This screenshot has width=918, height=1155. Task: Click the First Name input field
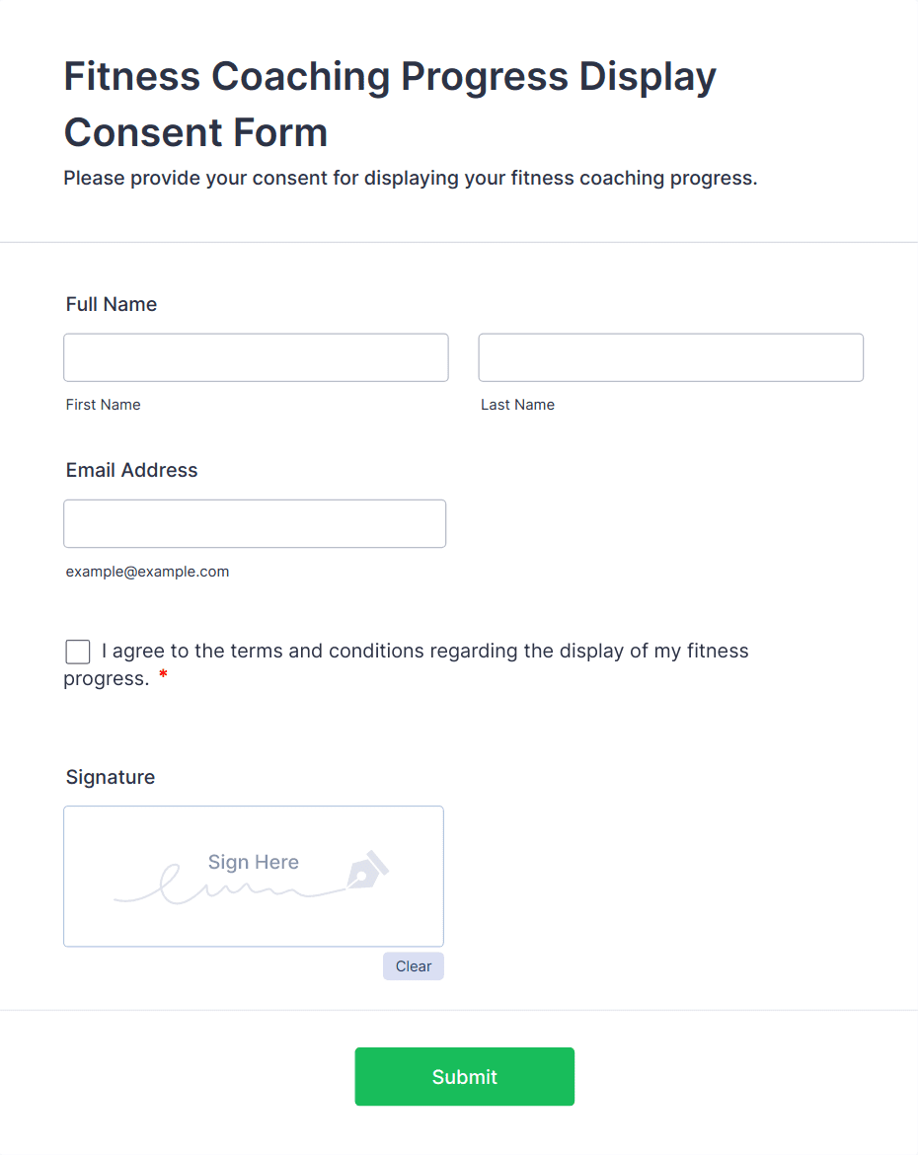(256, 357)
